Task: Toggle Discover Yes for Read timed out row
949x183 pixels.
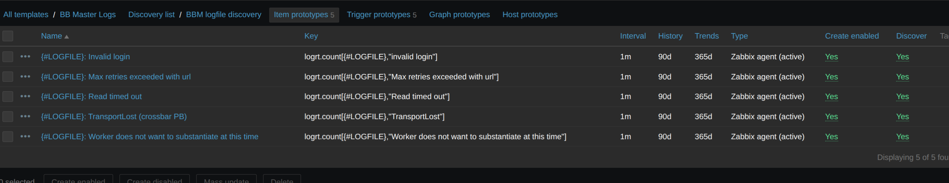Action: pyautogui.click(x=902, y=96)
